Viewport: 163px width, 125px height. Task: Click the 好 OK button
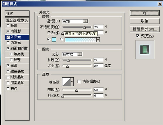point(145,13)
